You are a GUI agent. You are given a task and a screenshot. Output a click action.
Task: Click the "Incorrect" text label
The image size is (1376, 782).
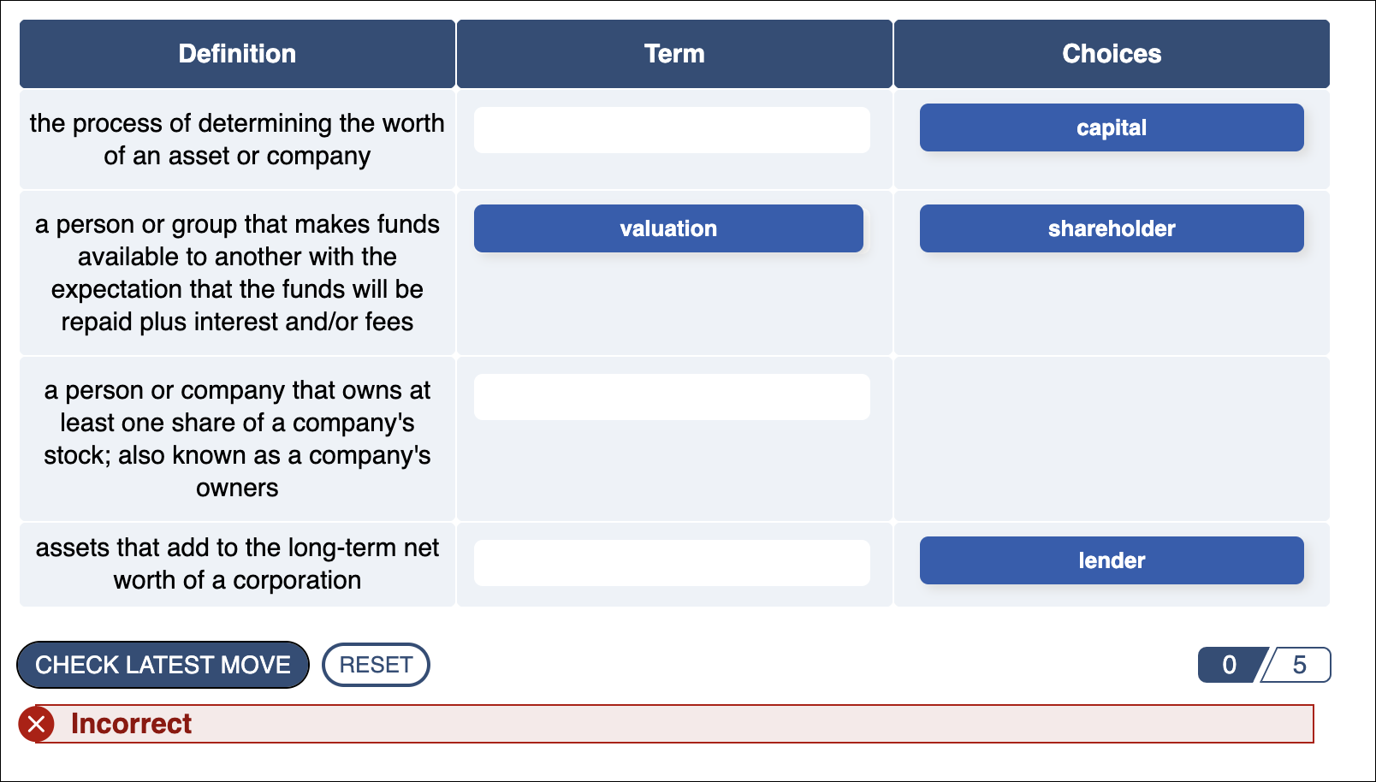(x=132, y=724)
